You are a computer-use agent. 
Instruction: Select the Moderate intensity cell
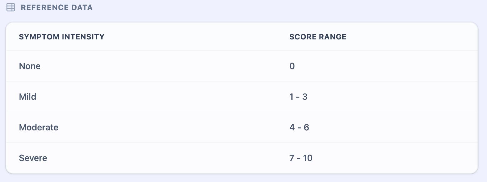[x=38, y=128]
